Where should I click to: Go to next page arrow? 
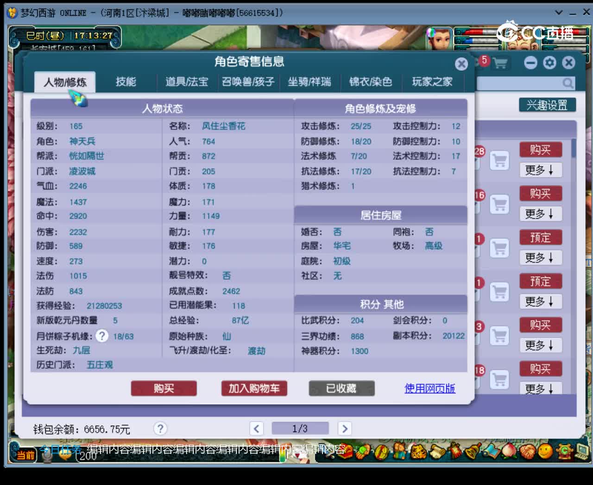[344, 428]
